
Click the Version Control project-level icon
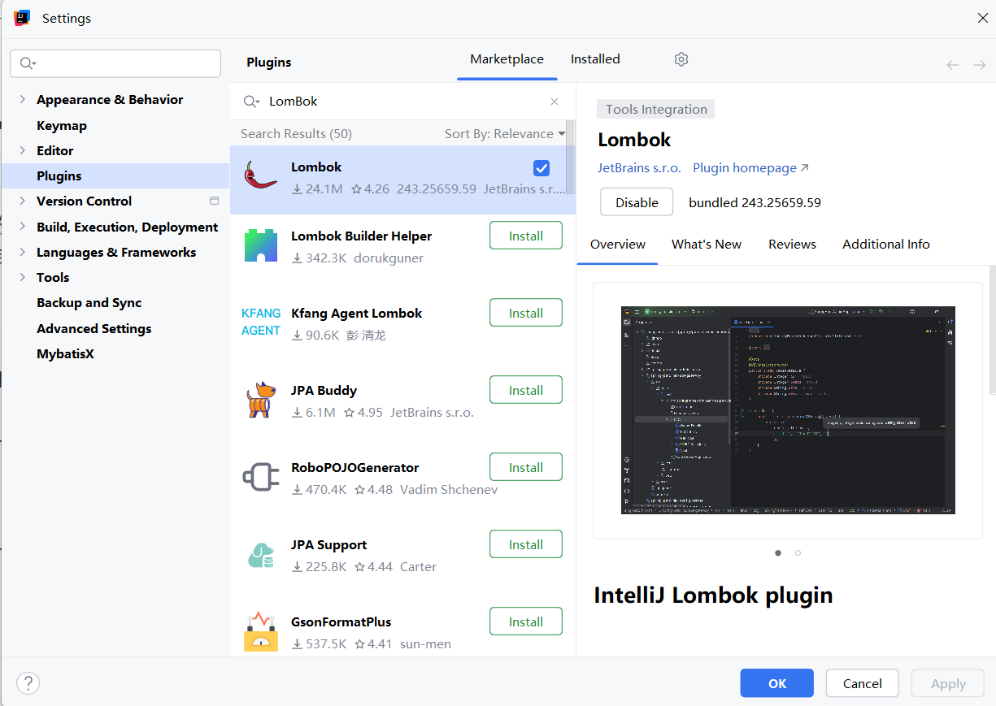tap(215, 201)
